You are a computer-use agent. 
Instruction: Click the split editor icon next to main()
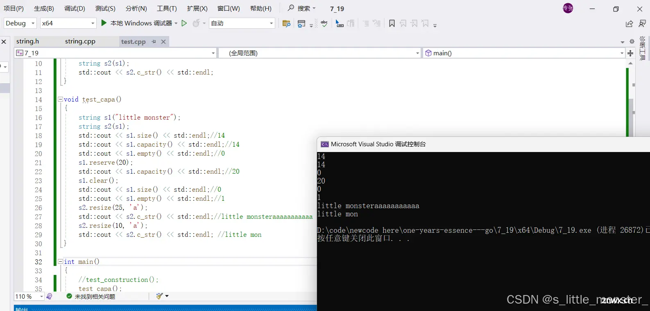630,53
